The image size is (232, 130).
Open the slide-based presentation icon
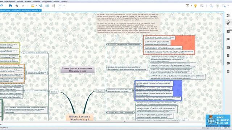click(x=202, y=6)
